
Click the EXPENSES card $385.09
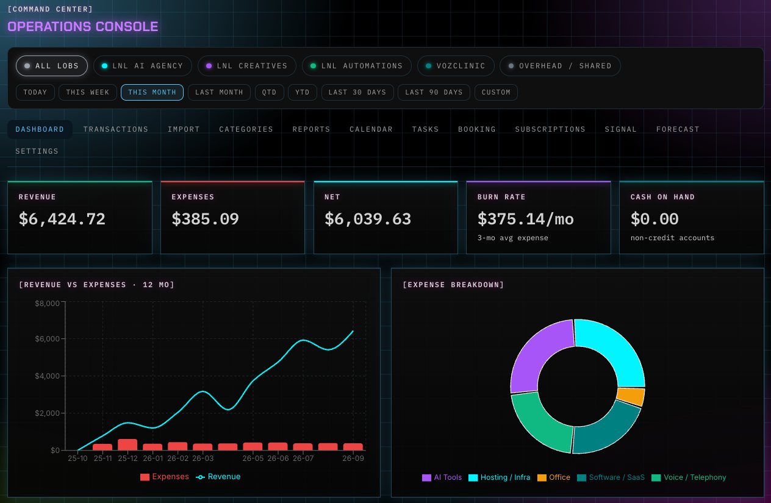(x=232, y=217)
